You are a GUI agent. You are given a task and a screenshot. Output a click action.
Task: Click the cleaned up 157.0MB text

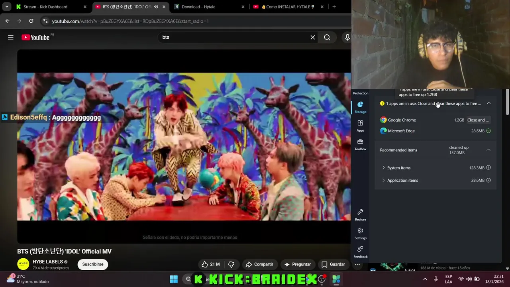[459, 150]
